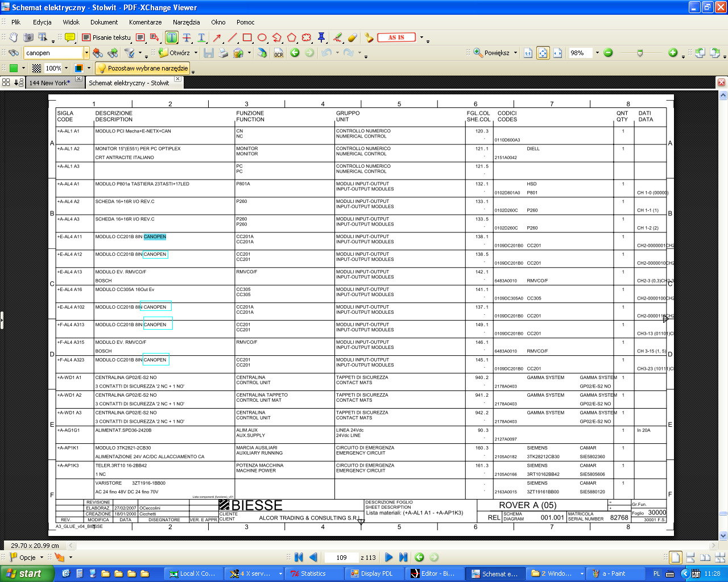Screen dimensions: 728x582
Task: Click the green plus zoom in button
Action: [673, 53]
